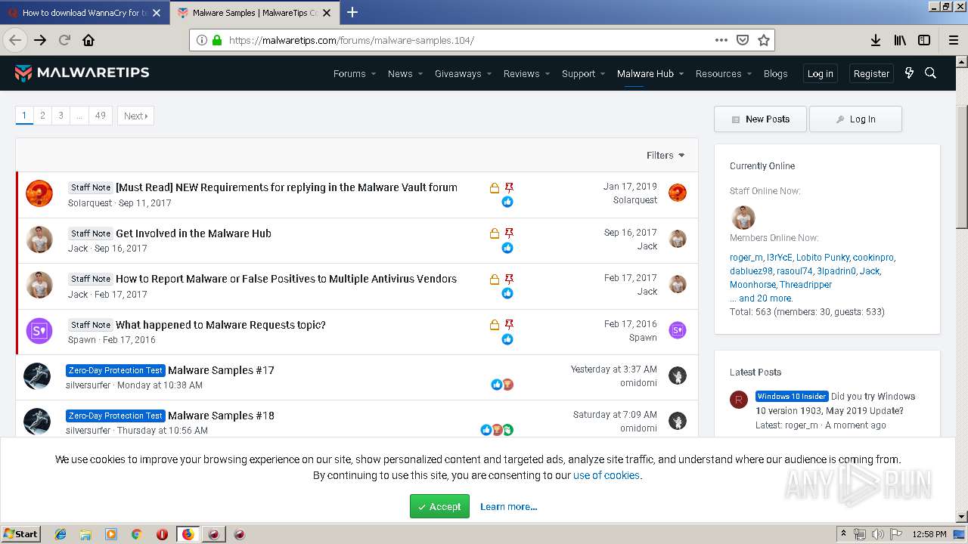968x544 pixels.
Task: Expand the News dropdown arrow
Action: (x=420, y=74)
